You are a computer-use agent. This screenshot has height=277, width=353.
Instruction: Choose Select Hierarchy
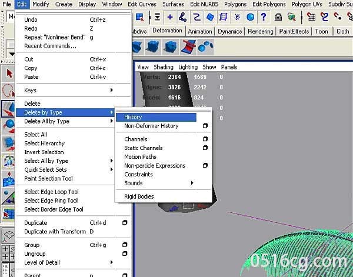(44, 143)
